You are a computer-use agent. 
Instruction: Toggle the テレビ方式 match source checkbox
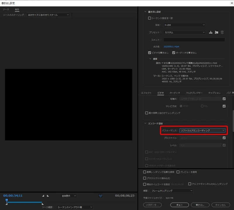click(224, 106)
